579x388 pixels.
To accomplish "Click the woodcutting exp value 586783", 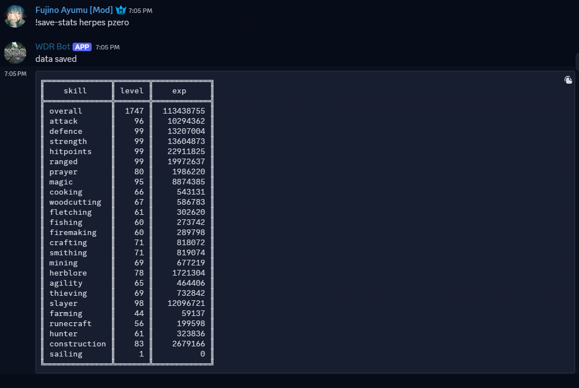I will (191, 202).
